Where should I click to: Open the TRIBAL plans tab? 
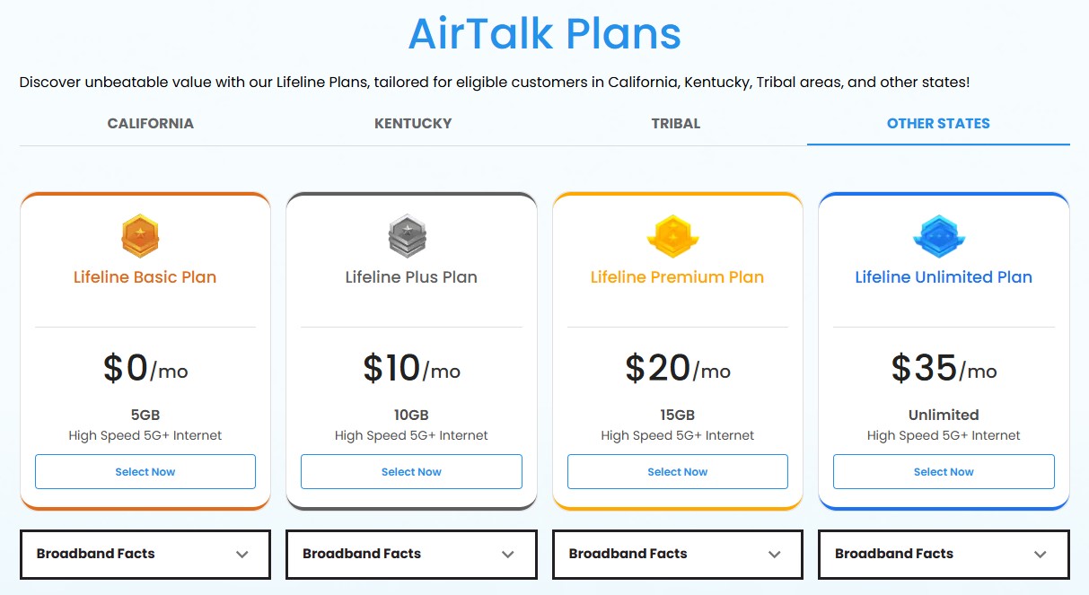coord(675,123)
